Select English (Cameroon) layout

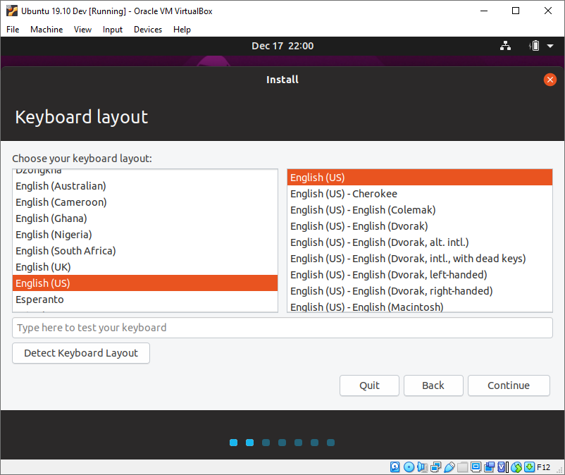coord(145,202)
